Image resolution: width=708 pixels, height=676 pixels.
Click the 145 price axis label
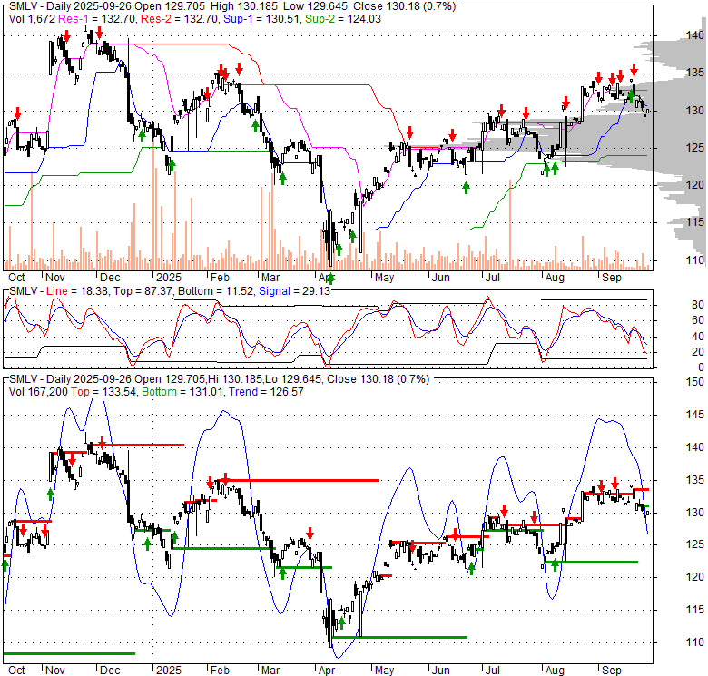point(695,415)
